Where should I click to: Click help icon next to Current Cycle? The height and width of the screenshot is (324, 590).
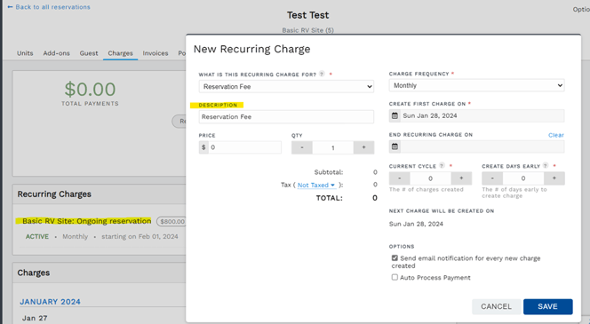442,165
